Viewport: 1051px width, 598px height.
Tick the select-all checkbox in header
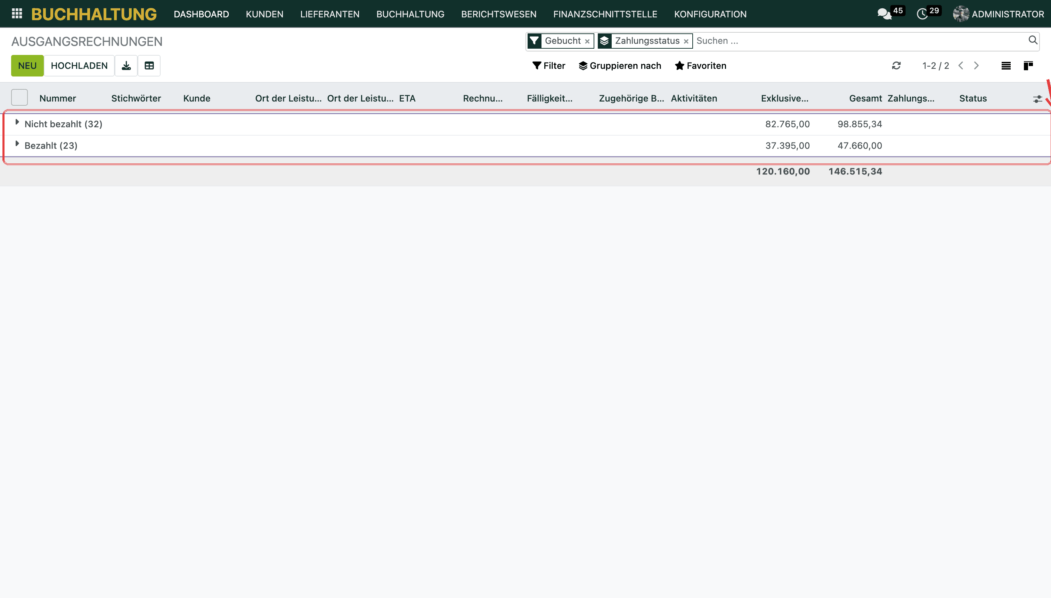pyautogui.click(x=19, y=98)
